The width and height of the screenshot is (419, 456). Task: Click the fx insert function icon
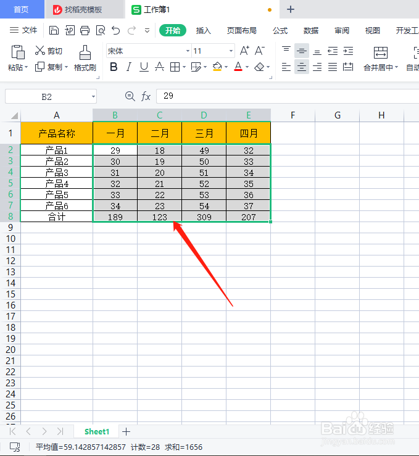[x=146, y=96]
